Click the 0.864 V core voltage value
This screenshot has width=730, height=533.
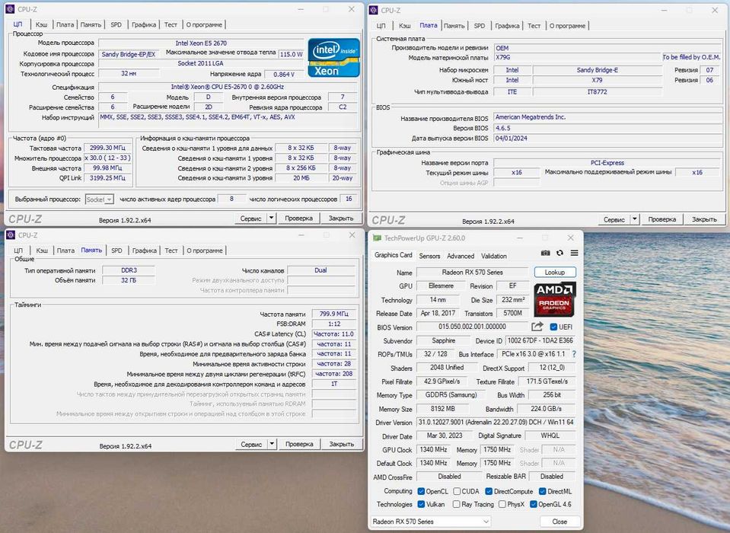(284, 75)
